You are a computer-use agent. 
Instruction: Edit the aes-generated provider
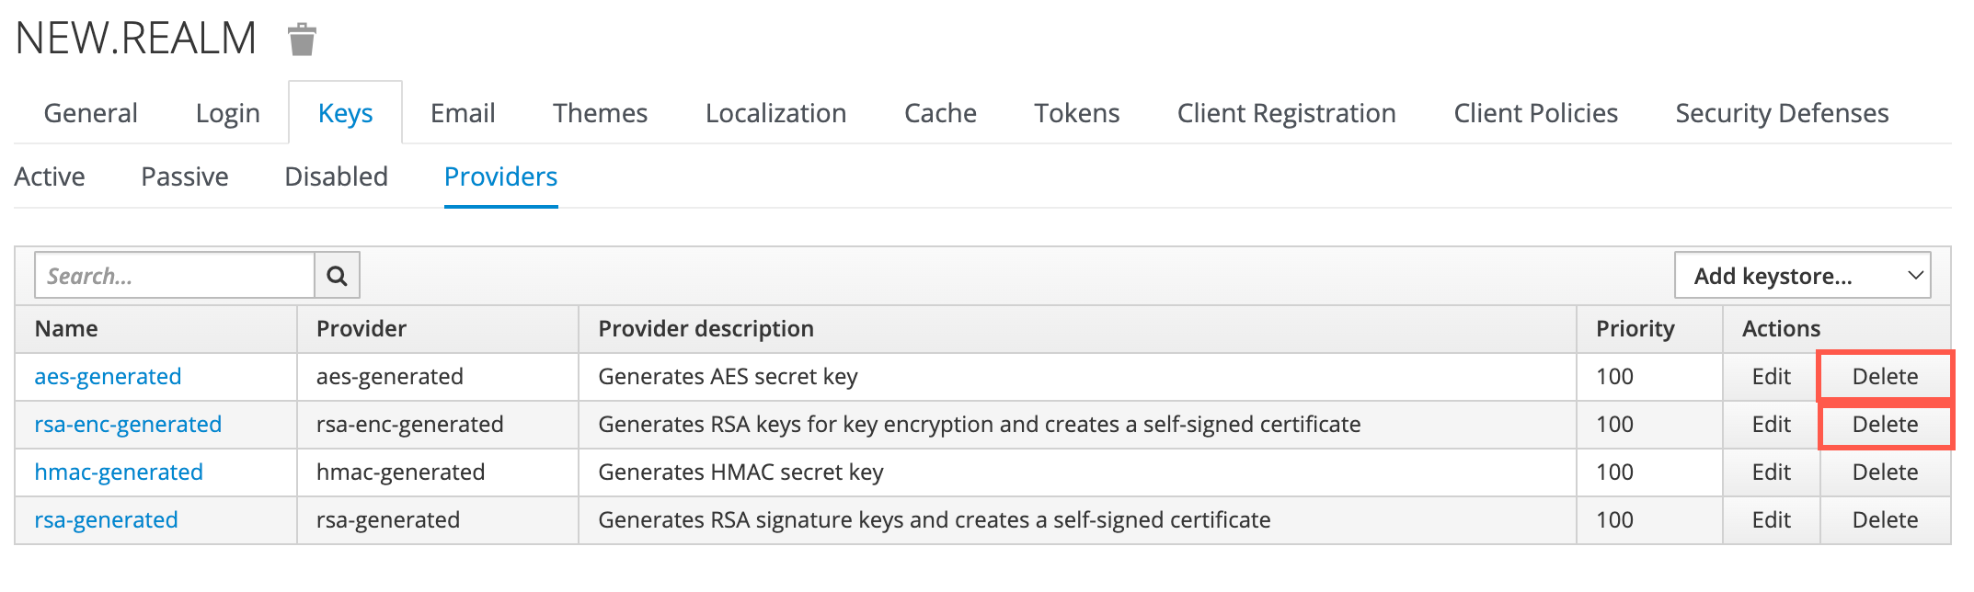[1771, 377]
